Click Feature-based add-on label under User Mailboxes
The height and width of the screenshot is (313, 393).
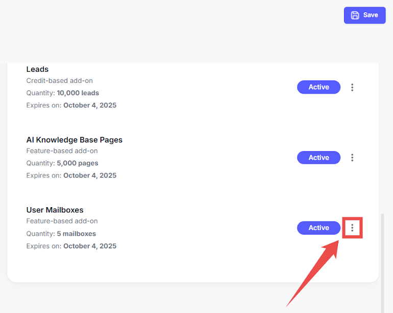[x=62, y=221]
